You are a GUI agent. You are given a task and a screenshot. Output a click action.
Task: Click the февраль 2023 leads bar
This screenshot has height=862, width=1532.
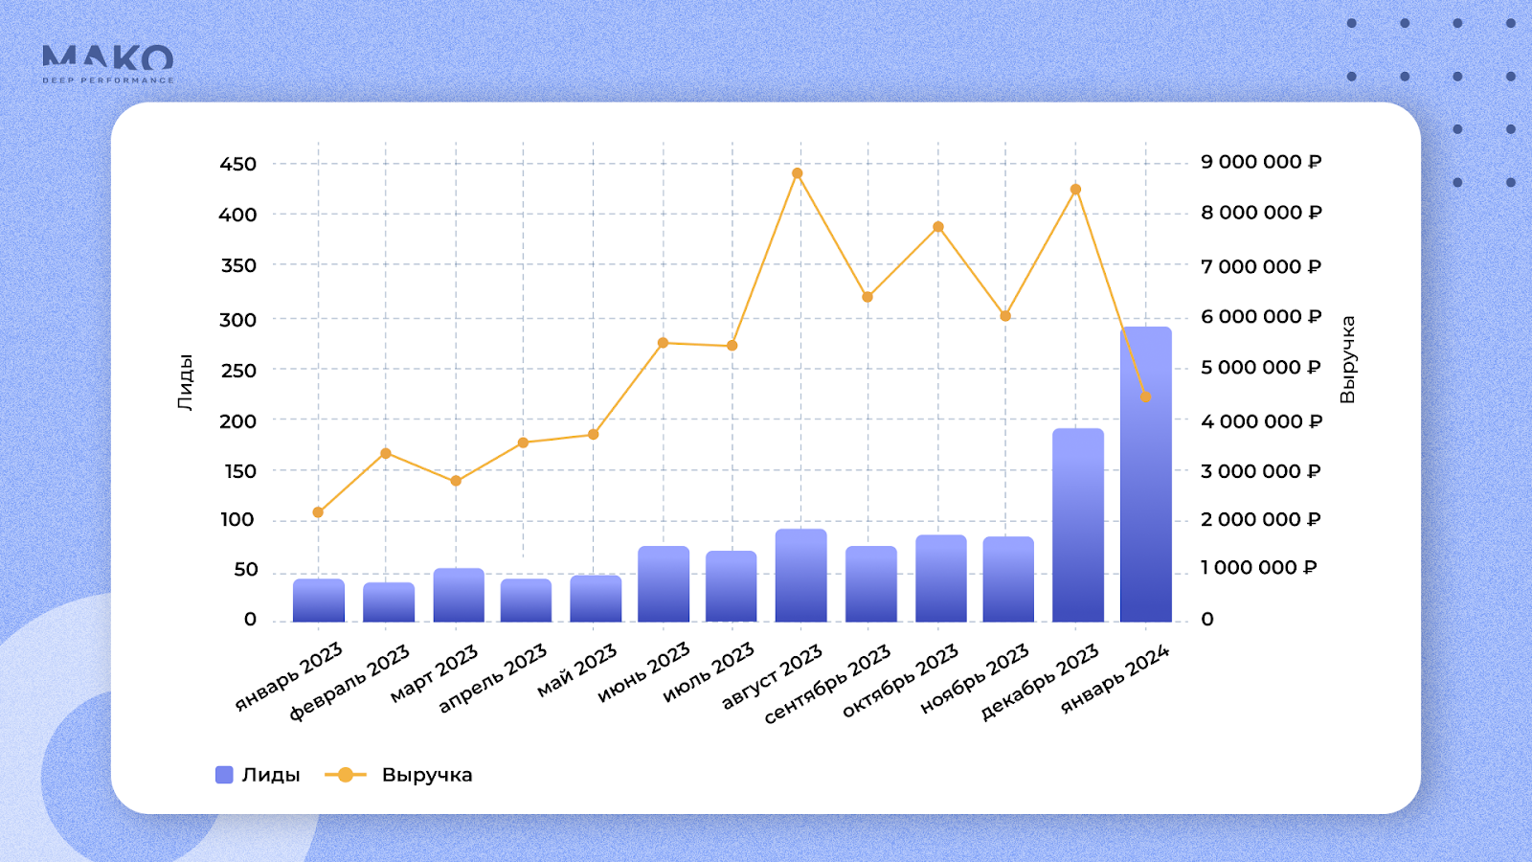[389, 602]
